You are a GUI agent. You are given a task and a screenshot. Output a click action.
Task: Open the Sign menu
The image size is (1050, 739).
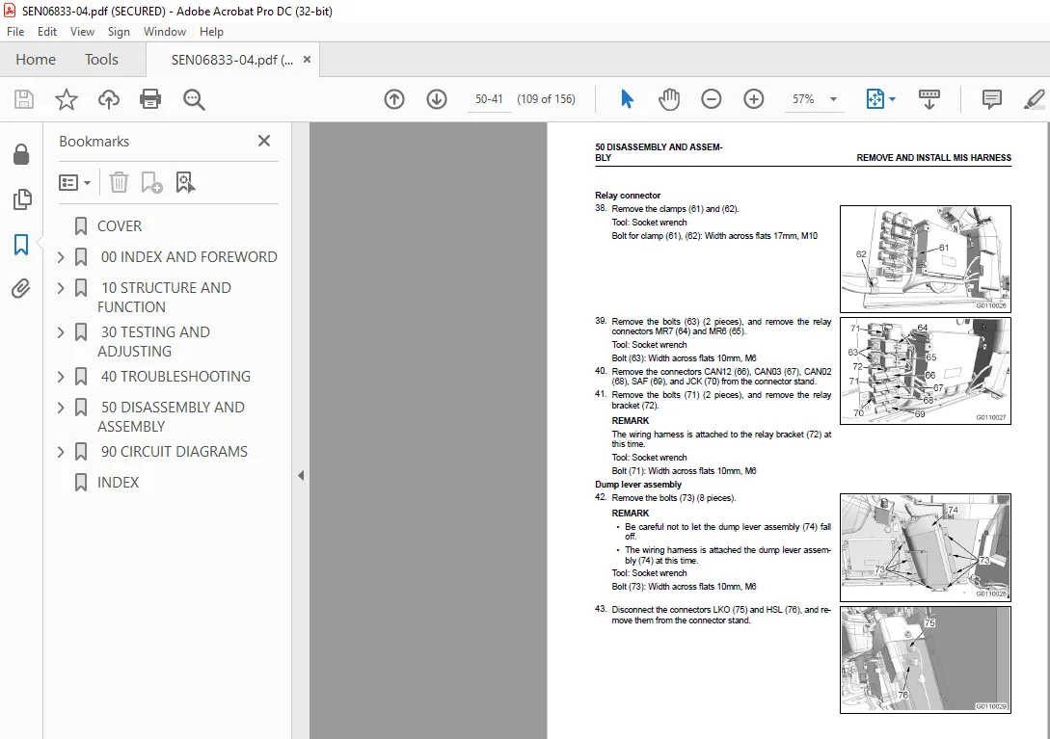click(x=119, y=32)
